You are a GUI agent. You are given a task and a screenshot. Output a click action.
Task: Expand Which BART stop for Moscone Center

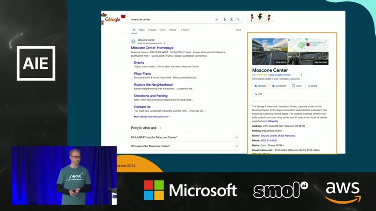click(x=185, y=137)
